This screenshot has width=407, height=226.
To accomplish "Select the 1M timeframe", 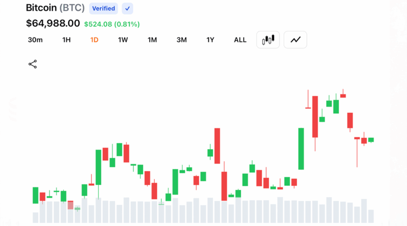I will 152,40.
